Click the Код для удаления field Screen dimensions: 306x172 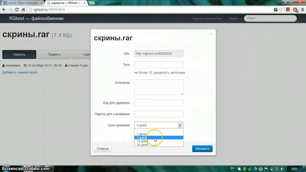159,103
